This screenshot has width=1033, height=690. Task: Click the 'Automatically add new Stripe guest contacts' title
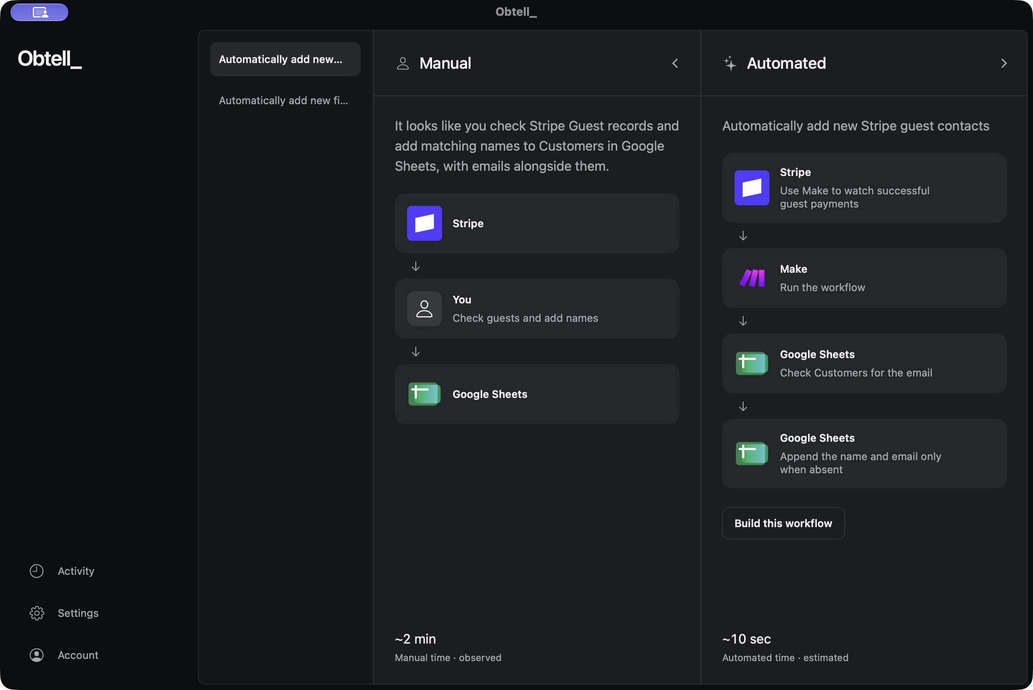pos(855,126)
